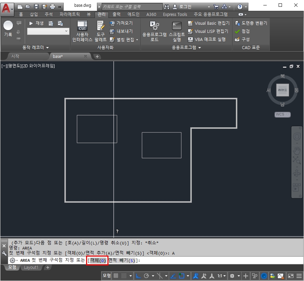Viewport: 304px width, 281px height.
Task: Expand the 동작 레코더 panel
Action: pyautogui.click(x=36, y=47)
